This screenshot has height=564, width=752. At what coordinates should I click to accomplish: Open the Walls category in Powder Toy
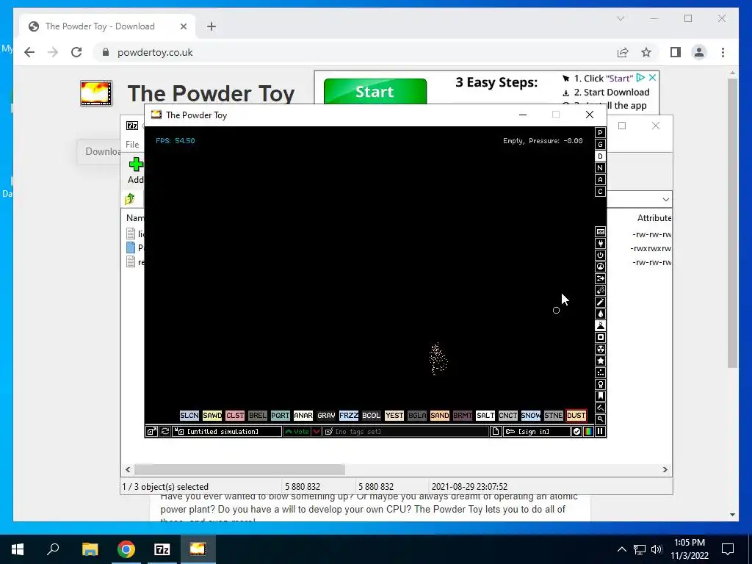point(600,231)
